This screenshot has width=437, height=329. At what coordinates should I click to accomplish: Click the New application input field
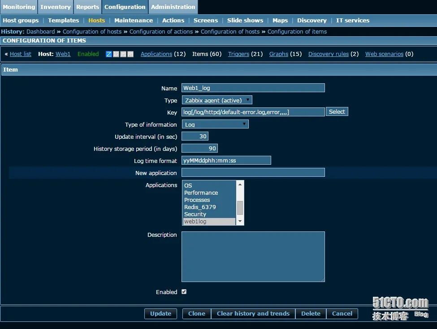tap(253, 173)
